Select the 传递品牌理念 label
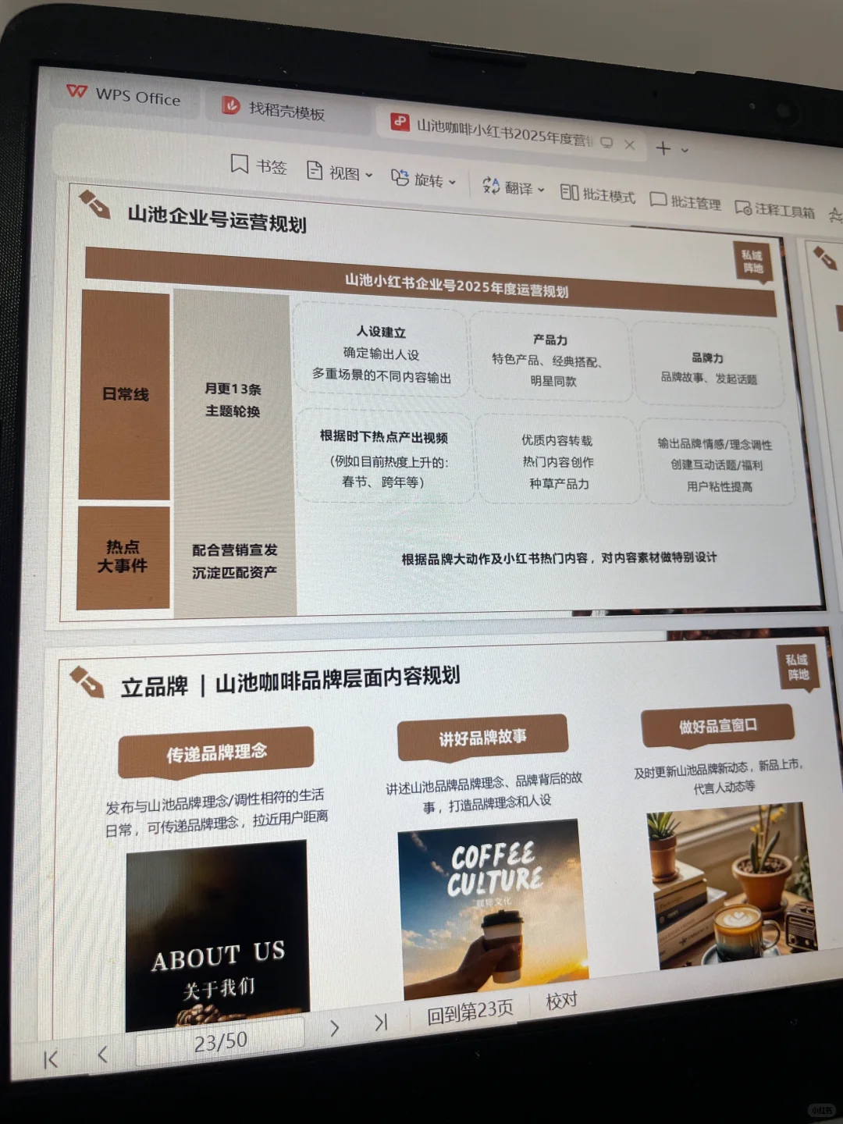 point(216,752)
